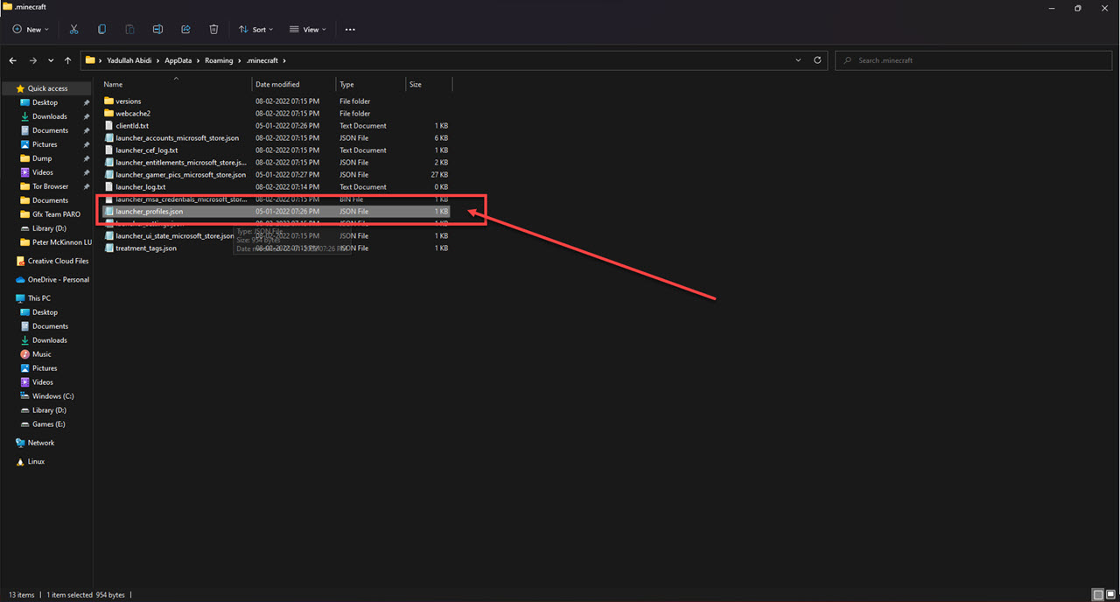The height and width of the screenshot is (602, 1120).
Task: Open the View dropdown menu
Action: pos(307,29)
